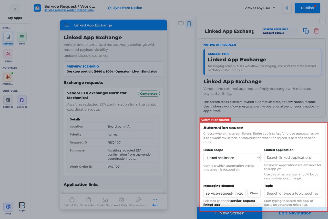Open the More tab in preview
The width and height of the screenshot is (328, 219).
click(x=155, y=202)
